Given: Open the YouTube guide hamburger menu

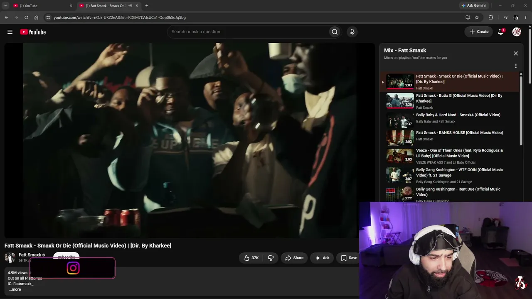Looking at the screenshot, I should pyautogui.click(x=10, y=32).
